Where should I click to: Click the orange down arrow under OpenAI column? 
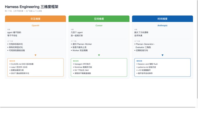pyautogui.click(x=36, y=55)
